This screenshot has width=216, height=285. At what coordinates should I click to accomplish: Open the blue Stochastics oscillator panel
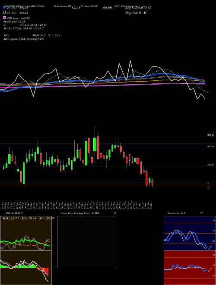click(190, 233)
